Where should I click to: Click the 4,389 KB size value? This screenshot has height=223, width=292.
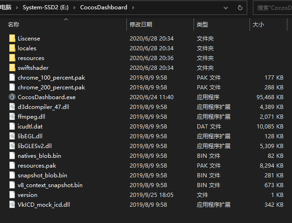point(271,107)
